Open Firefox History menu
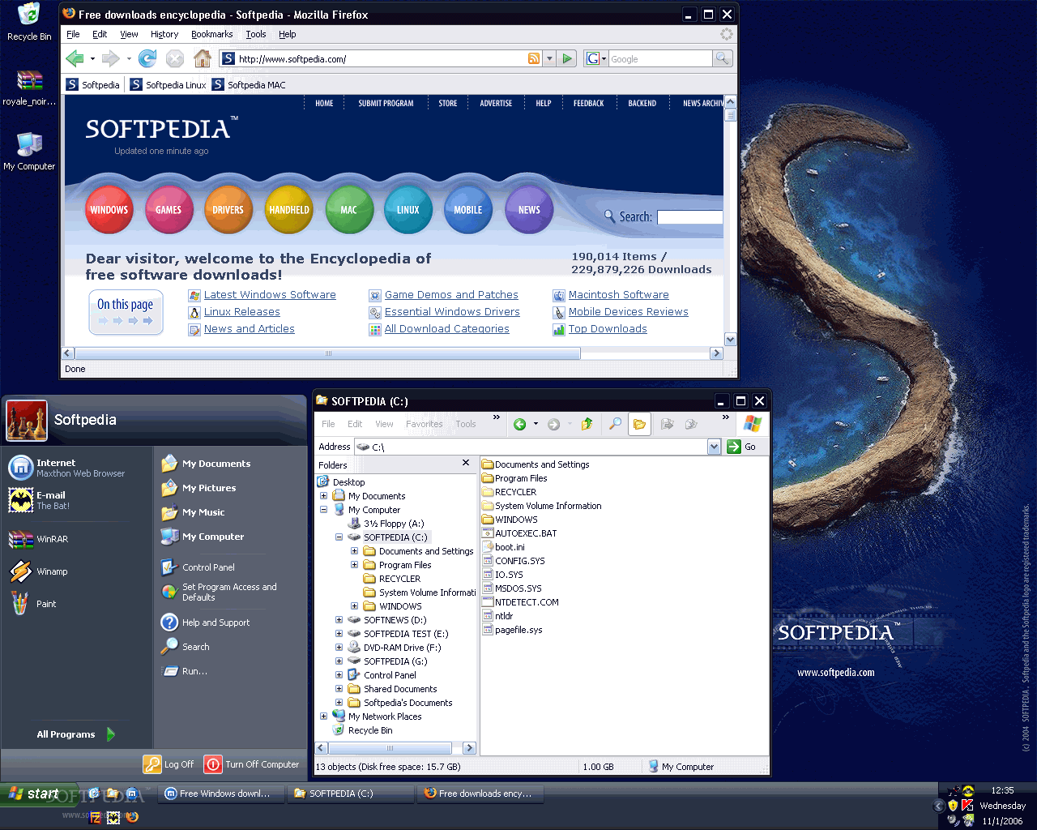 click(x=164, y=34)
